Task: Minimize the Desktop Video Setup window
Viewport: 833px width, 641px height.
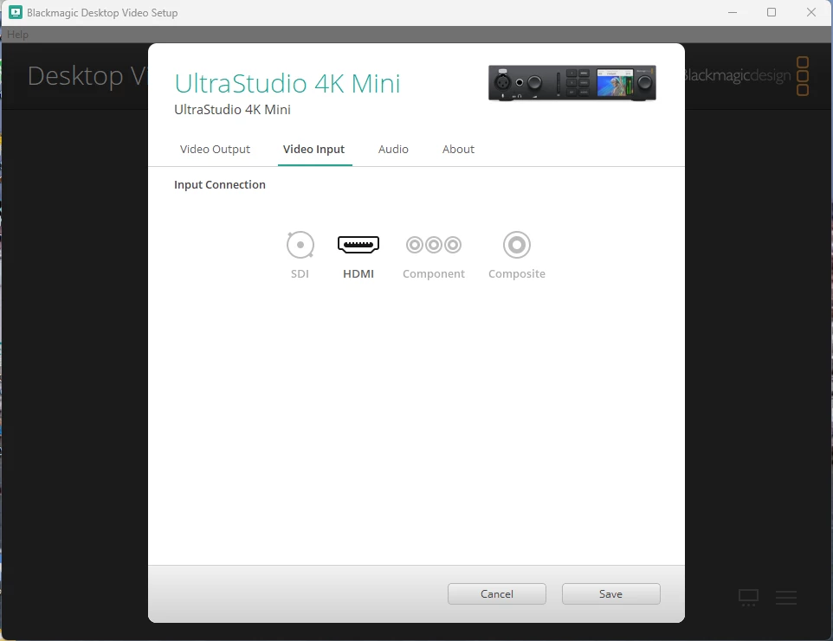Action: coord(733,12)
